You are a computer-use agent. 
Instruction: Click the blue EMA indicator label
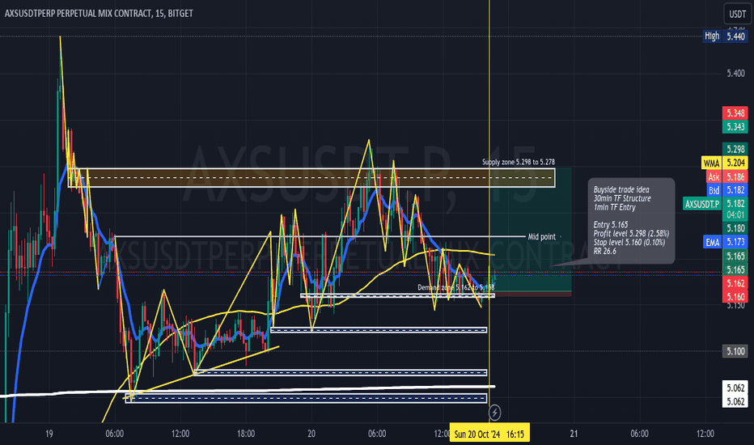point(712,242)
